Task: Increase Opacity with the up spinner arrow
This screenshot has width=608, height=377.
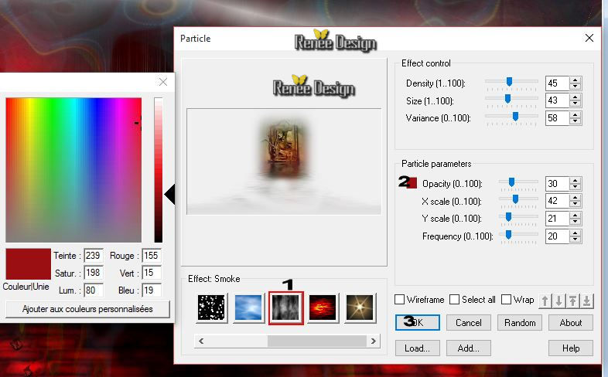Action: pos(576,180)
